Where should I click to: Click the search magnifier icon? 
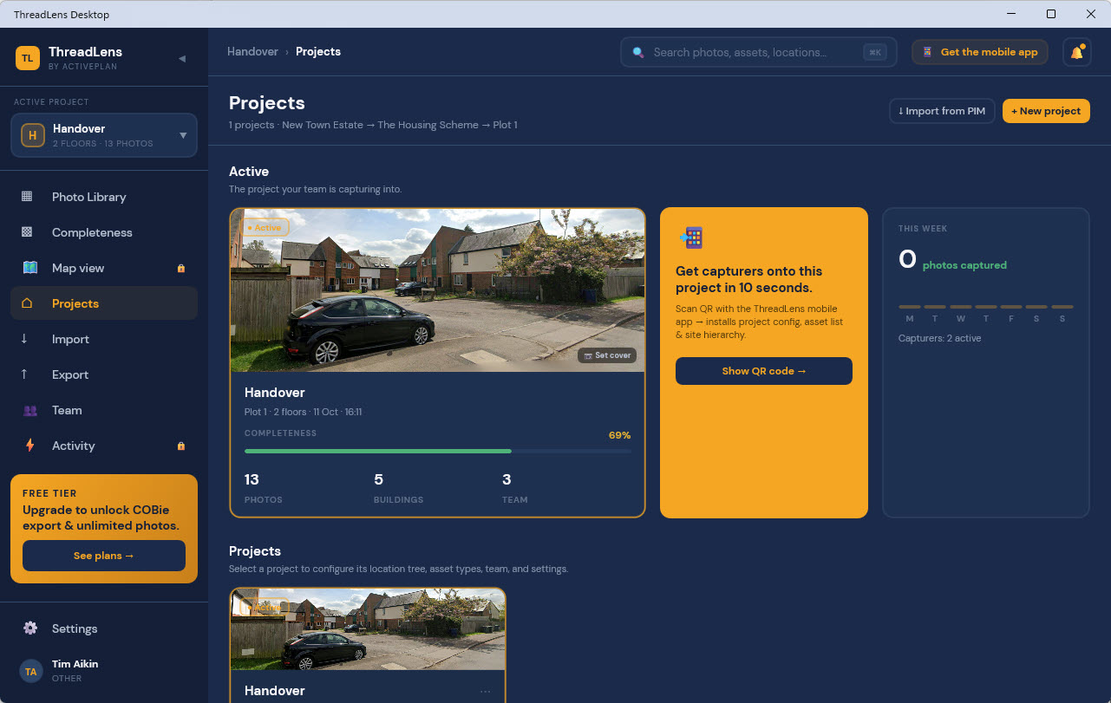click(x=638, y=52)
